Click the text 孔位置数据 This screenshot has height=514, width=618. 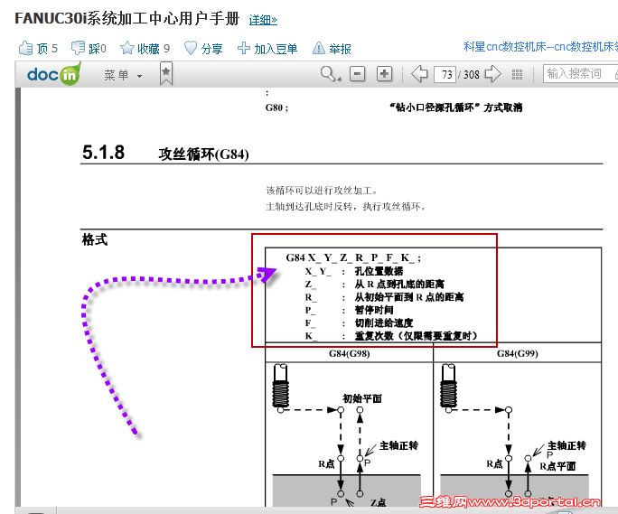(379, 271)
